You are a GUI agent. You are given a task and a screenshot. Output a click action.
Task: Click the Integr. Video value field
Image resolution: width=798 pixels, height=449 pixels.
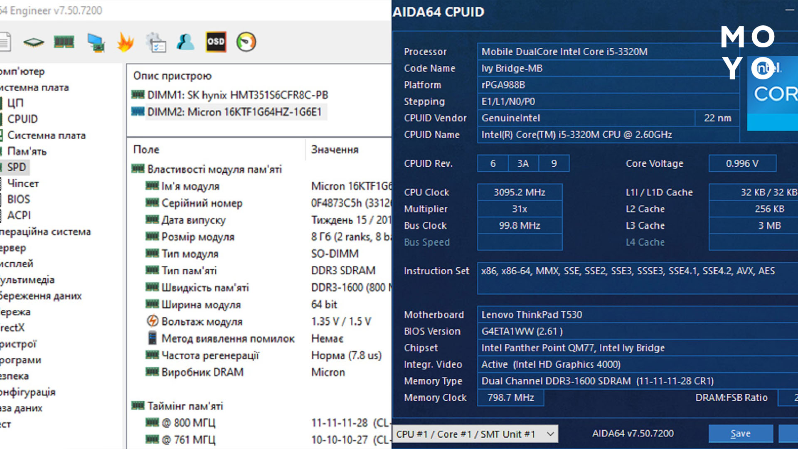[x=638, y=364]
